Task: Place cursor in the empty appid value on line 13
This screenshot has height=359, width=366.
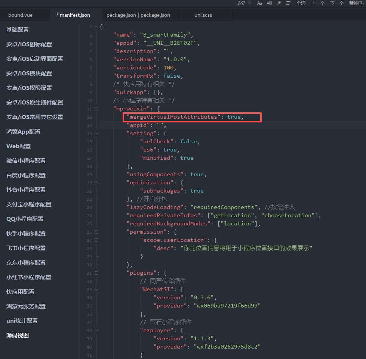Action: [159, 125]
